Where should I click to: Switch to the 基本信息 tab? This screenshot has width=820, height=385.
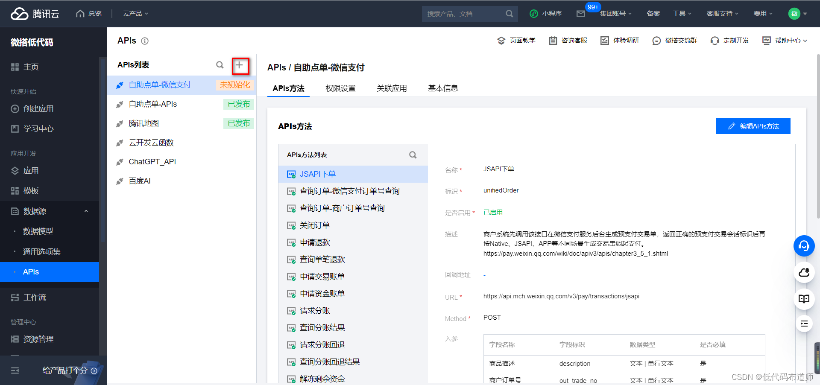coord(443,88)
